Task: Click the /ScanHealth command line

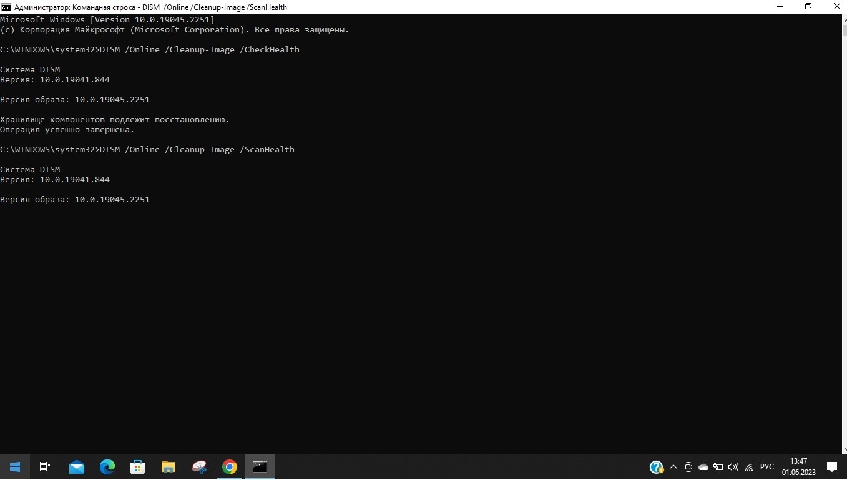Action: (147, 150)
